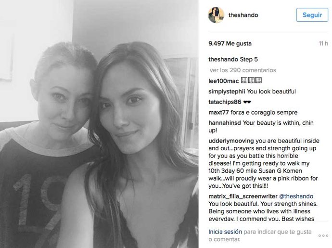Open matrix_filia_screenwriter commenter profile
The height and width of the screenshot is (248, 332).
(243, 196)
